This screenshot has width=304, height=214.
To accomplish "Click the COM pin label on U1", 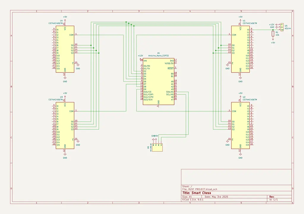I will tap(234, 35).
